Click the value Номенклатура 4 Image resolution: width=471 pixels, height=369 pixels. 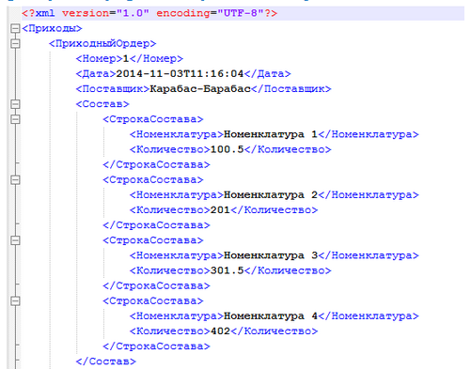[271, 316]
